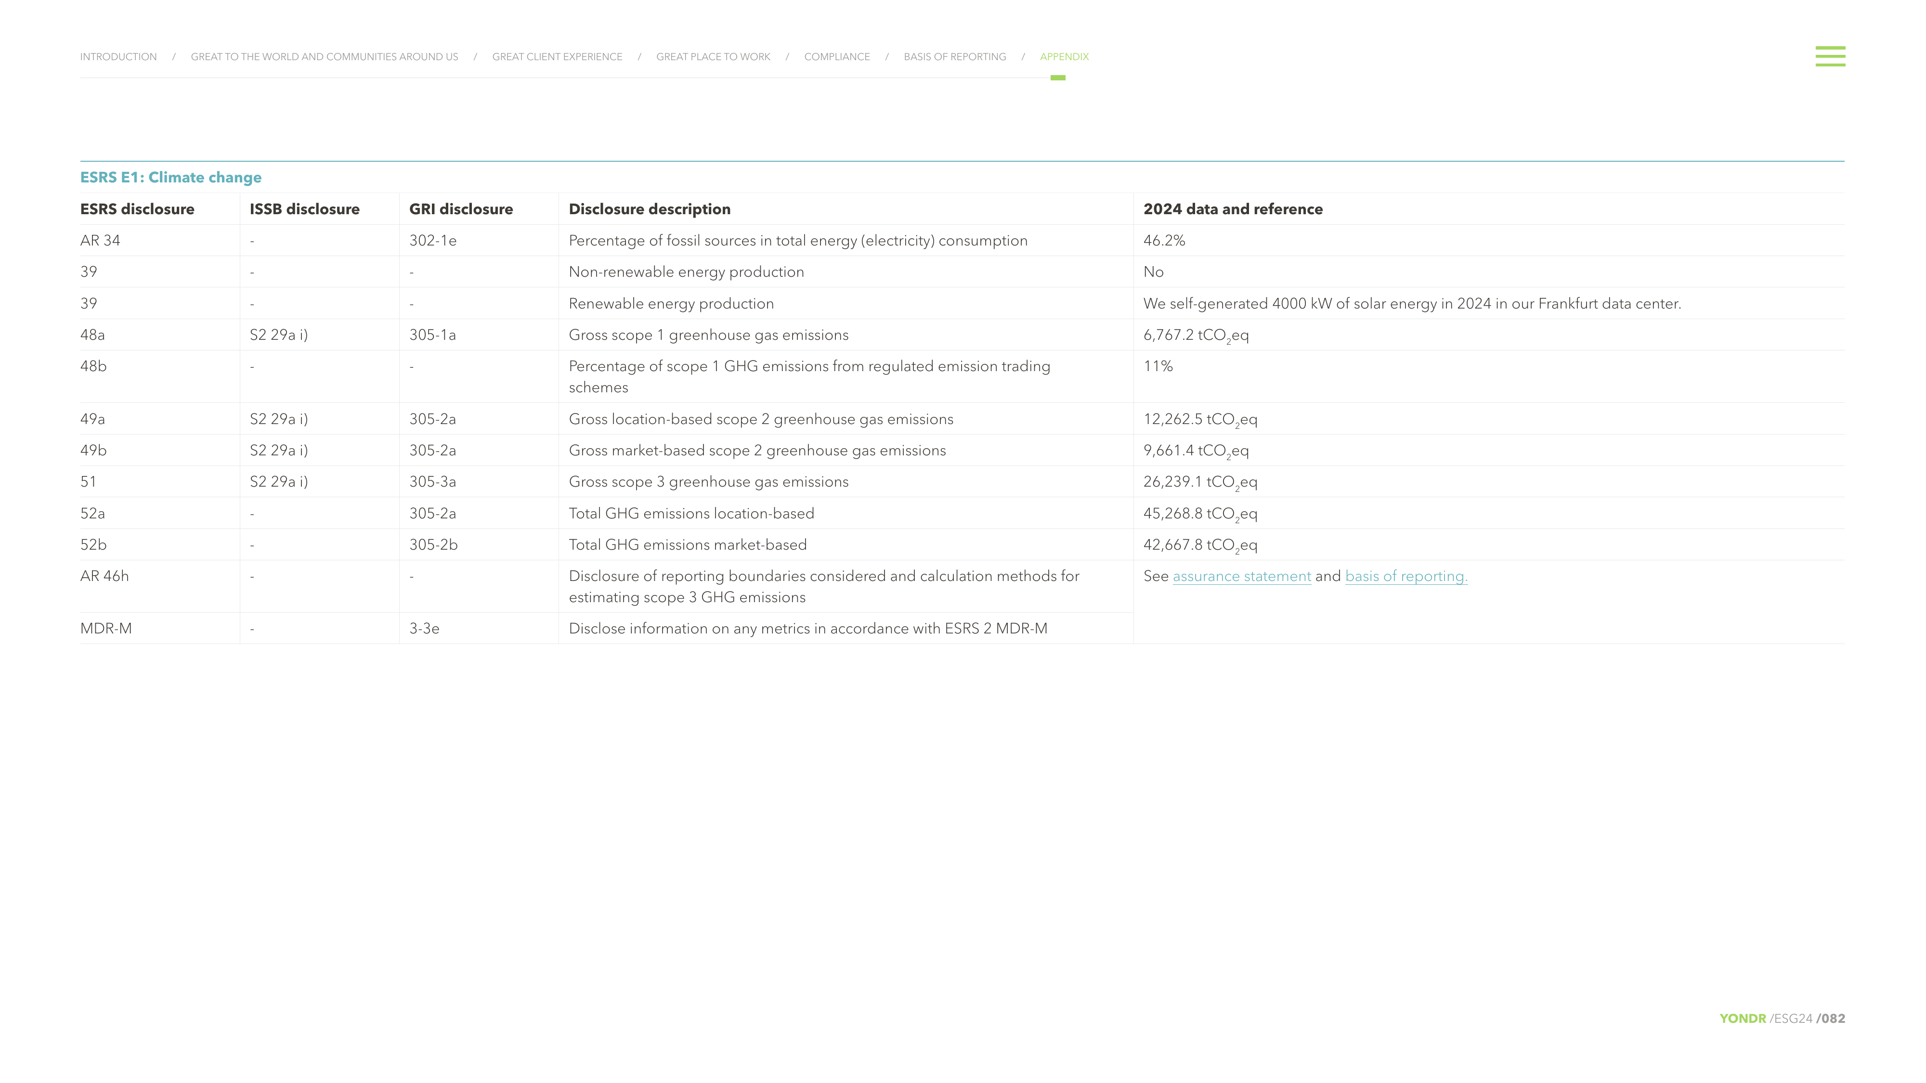Click the YONDR /ESG24 /082 page footer
Image resolution: width=1926 pixels, height=1083 pixels.
[x=1782, y=1019]
